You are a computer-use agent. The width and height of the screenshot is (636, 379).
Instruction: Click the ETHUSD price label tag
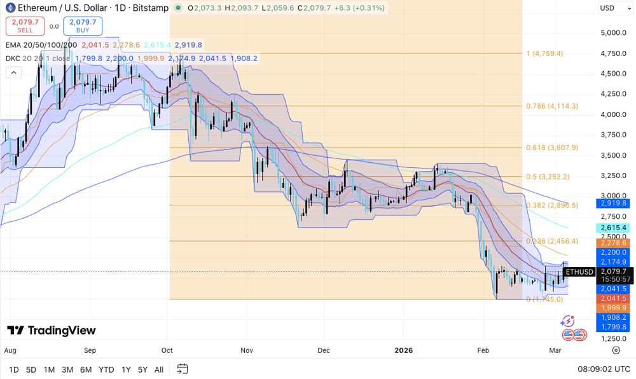tap(579, 272)
